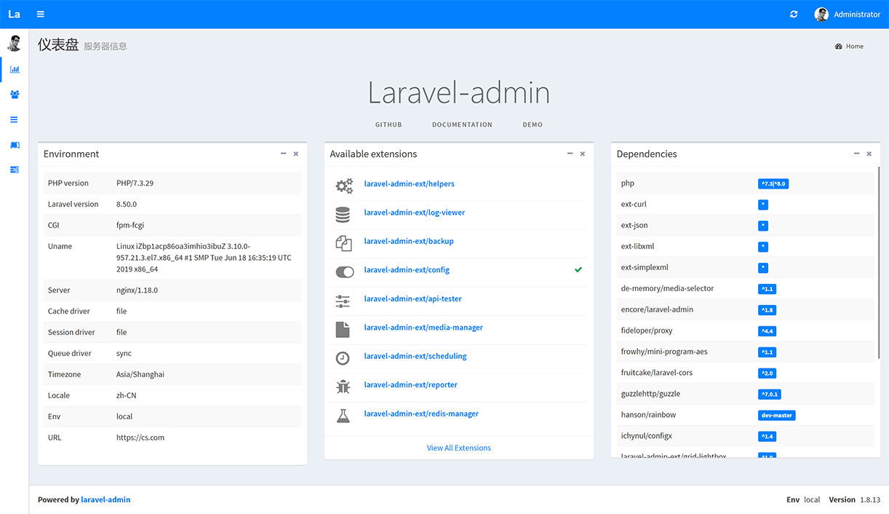
Task: Click the bottom sidebar server icon
Action: pos(15,170)
